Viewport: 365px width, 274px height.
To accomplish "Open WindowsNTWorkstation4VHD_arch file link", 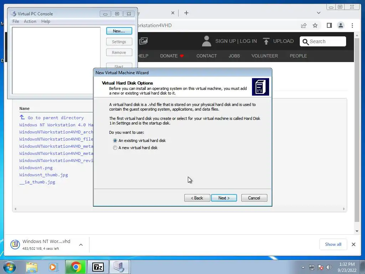I will click(x=56, y=132).
